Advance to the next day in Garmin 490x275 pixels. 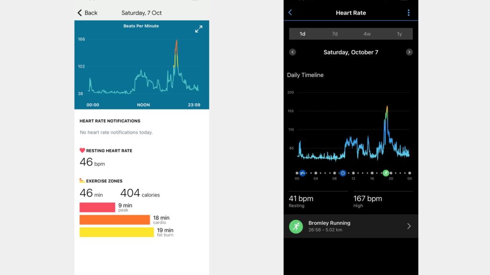pos(409,52)
